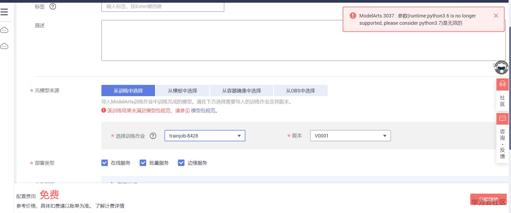Click the 元模型来源 field label
The image size is (511, 213).
47,91
